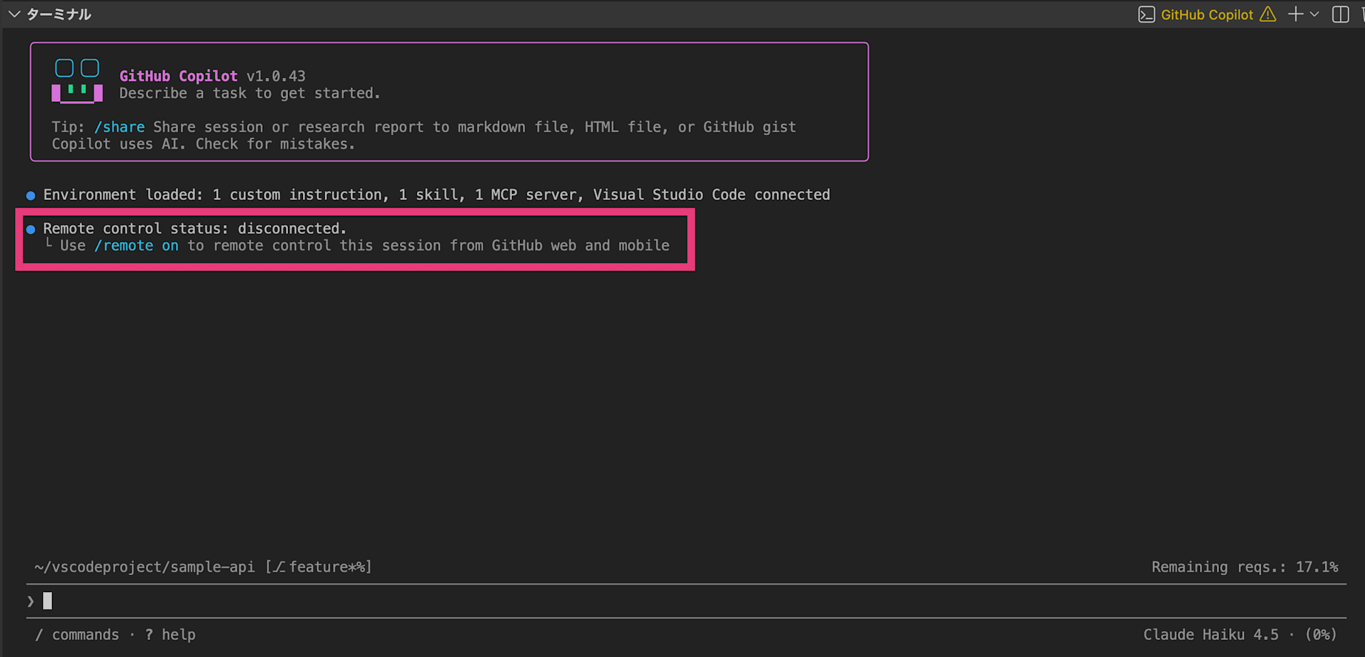Click the "/remote on" command text
The width and height of the screenshot is (1365, 657).
pyautogui.click(x=136, y=246)
